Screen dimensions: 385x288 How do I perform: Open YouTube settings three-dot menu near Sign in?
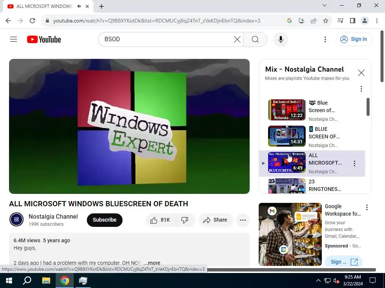(x=325, y=39)
